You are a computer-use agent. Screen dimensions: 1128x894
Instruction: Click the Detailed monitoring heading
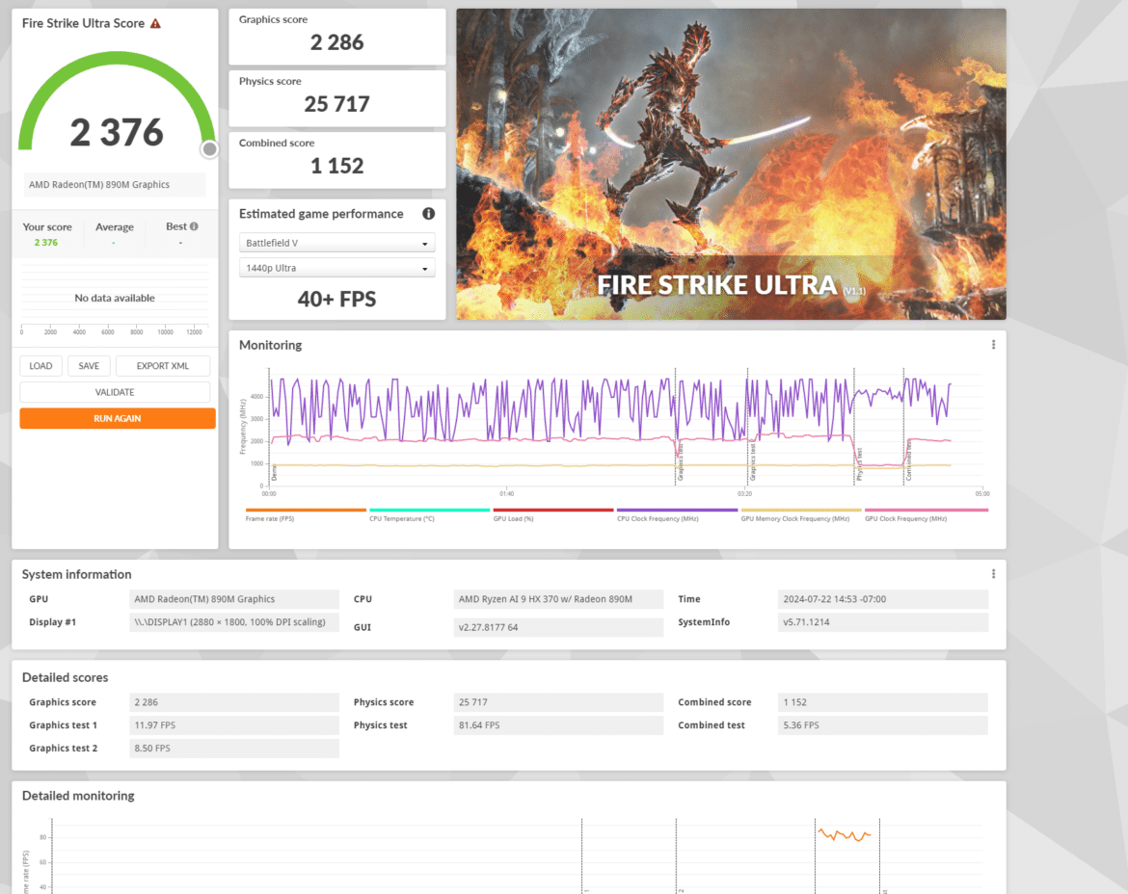[x=78, y=796]
